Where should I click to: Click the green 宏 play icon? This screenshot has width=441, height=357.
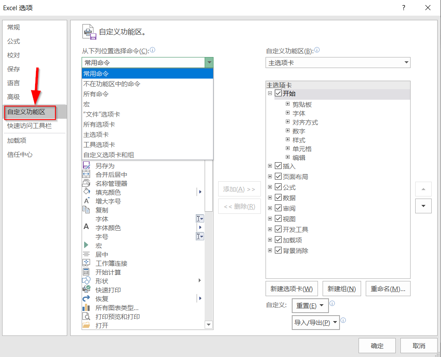pos(86,245)
